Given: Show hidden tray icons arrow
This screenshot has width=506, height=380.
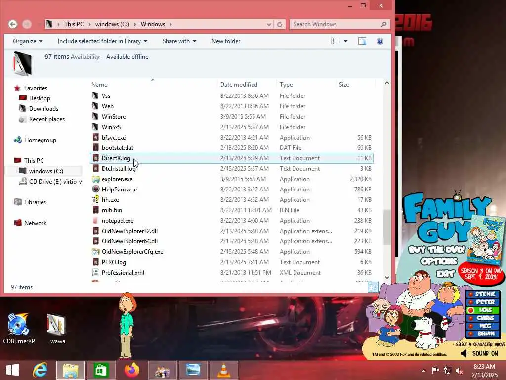Looking at the screenshot, I should tap(423, 371).
